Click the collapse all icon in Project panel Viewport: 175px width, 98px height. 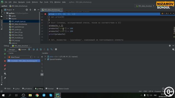coord(30,10)
